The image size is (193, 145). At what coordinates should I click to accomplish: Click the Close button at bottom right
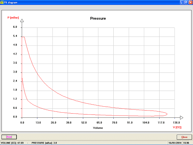pos(184,137)
